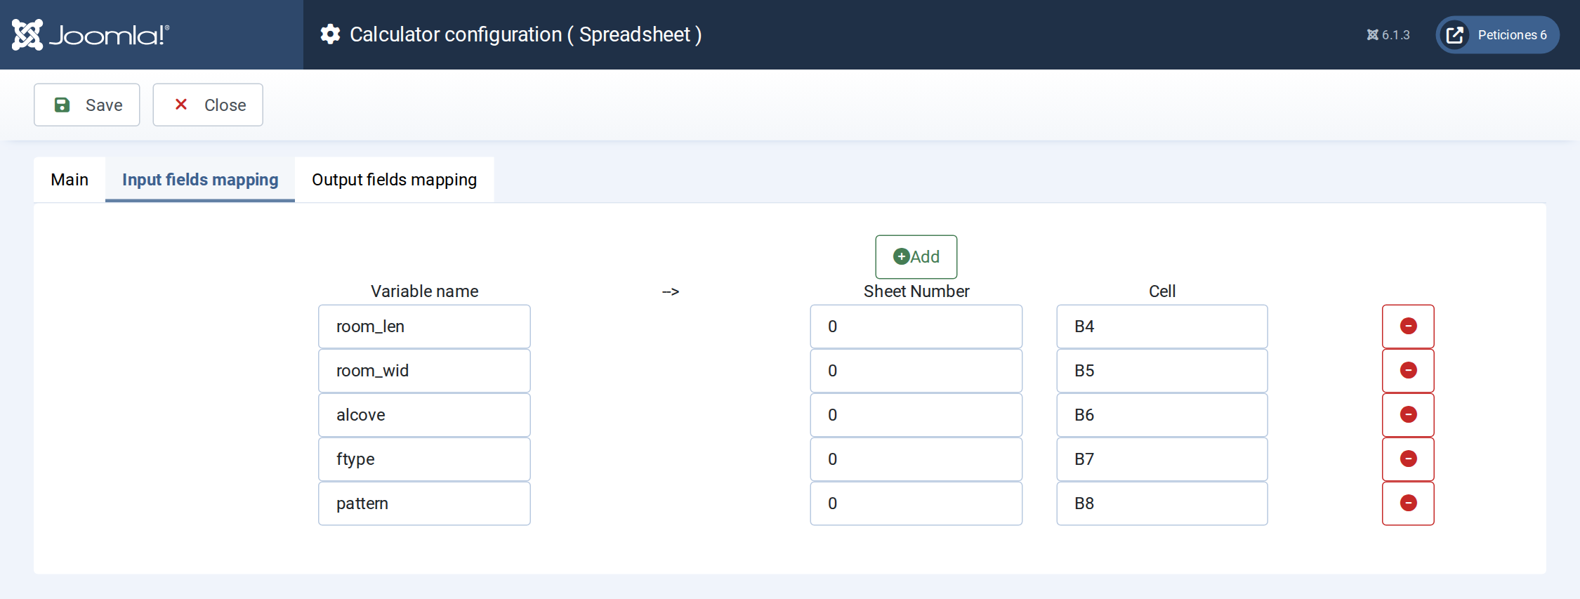Click the B6 cell field
The height and width of the screenshot is (599, 1580).
(x=1162, y=415)
